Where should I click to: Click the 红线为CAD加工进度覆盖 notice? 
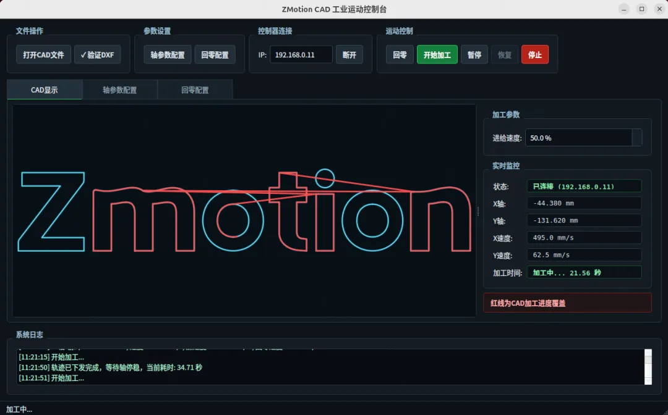point(567,303)
